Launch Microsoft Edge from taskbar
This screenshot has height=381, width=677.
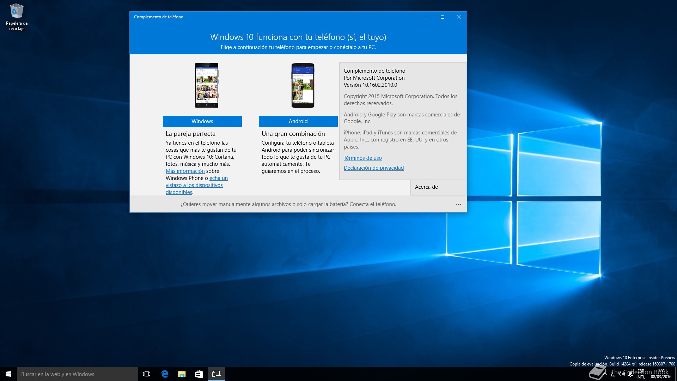point(164,374)
